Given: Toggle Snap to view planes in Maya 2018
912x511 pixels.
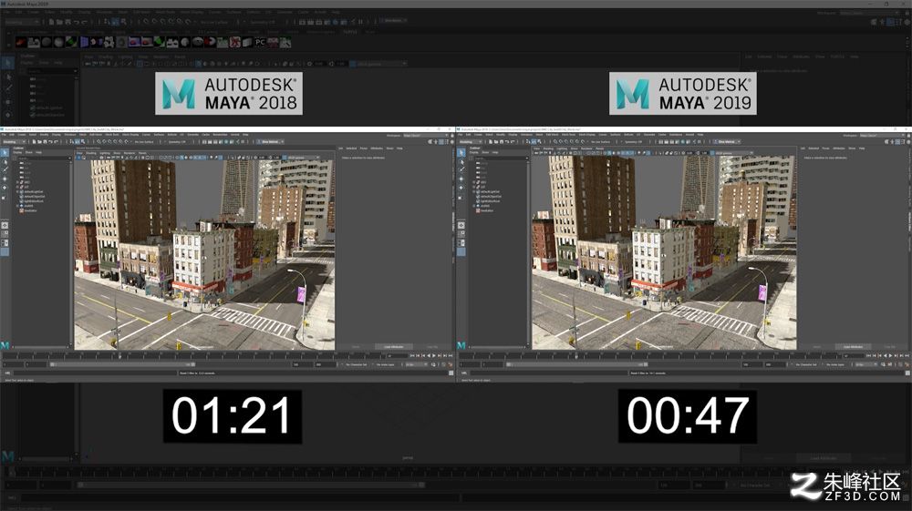Looking at the screenshot, I should [x=120, y=142].
